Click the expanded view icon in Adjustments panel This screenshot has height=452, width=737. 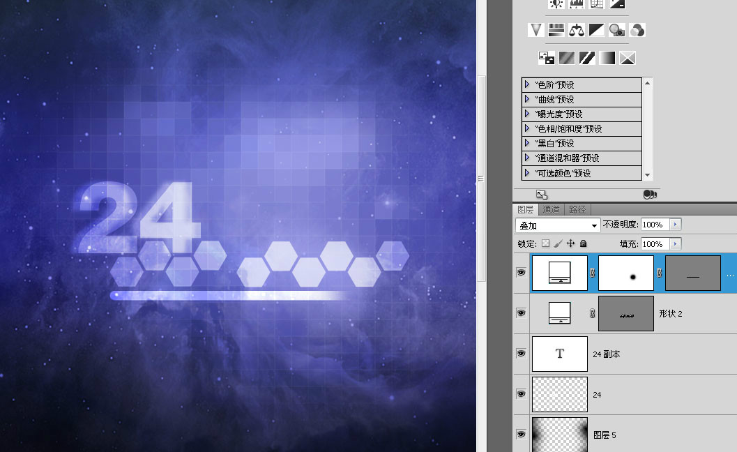click(x=542, y=194)
